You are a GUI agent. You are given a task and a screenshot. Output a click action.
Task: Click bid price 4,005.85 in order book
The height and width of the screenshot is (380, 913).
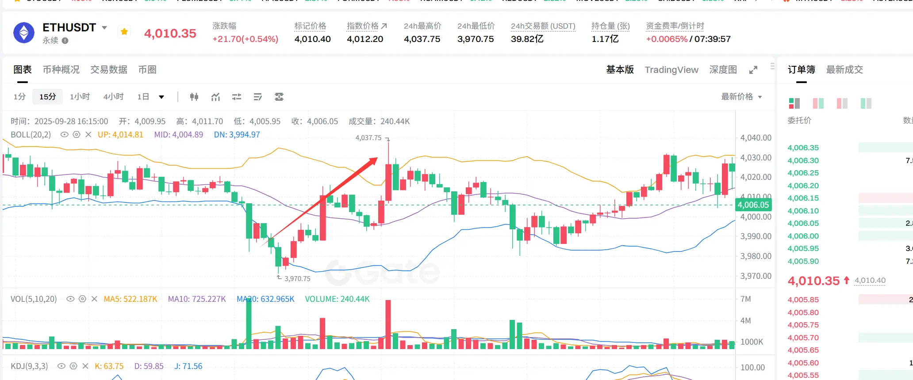tap(803, 300)
